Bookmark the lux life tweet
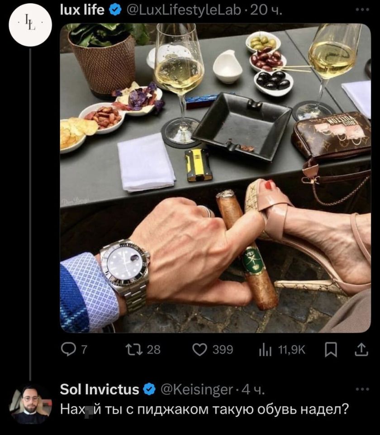Image resolution: width=380 pixels, height=435 pixels. pos(332,349)
